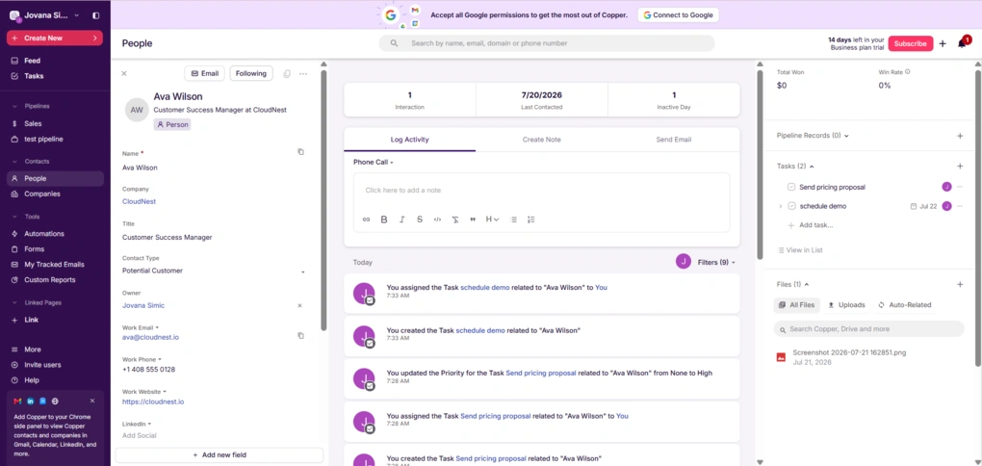982x466 pixels.
Task: Copy the work email with copy icon
Action: (300, 336)
